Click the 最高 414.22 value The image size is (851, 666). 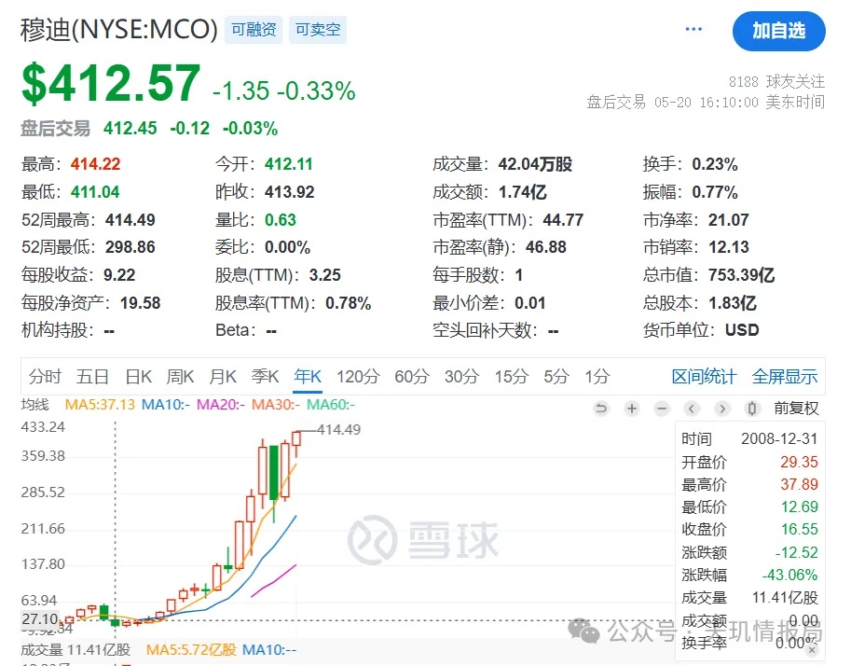(95, 164)
